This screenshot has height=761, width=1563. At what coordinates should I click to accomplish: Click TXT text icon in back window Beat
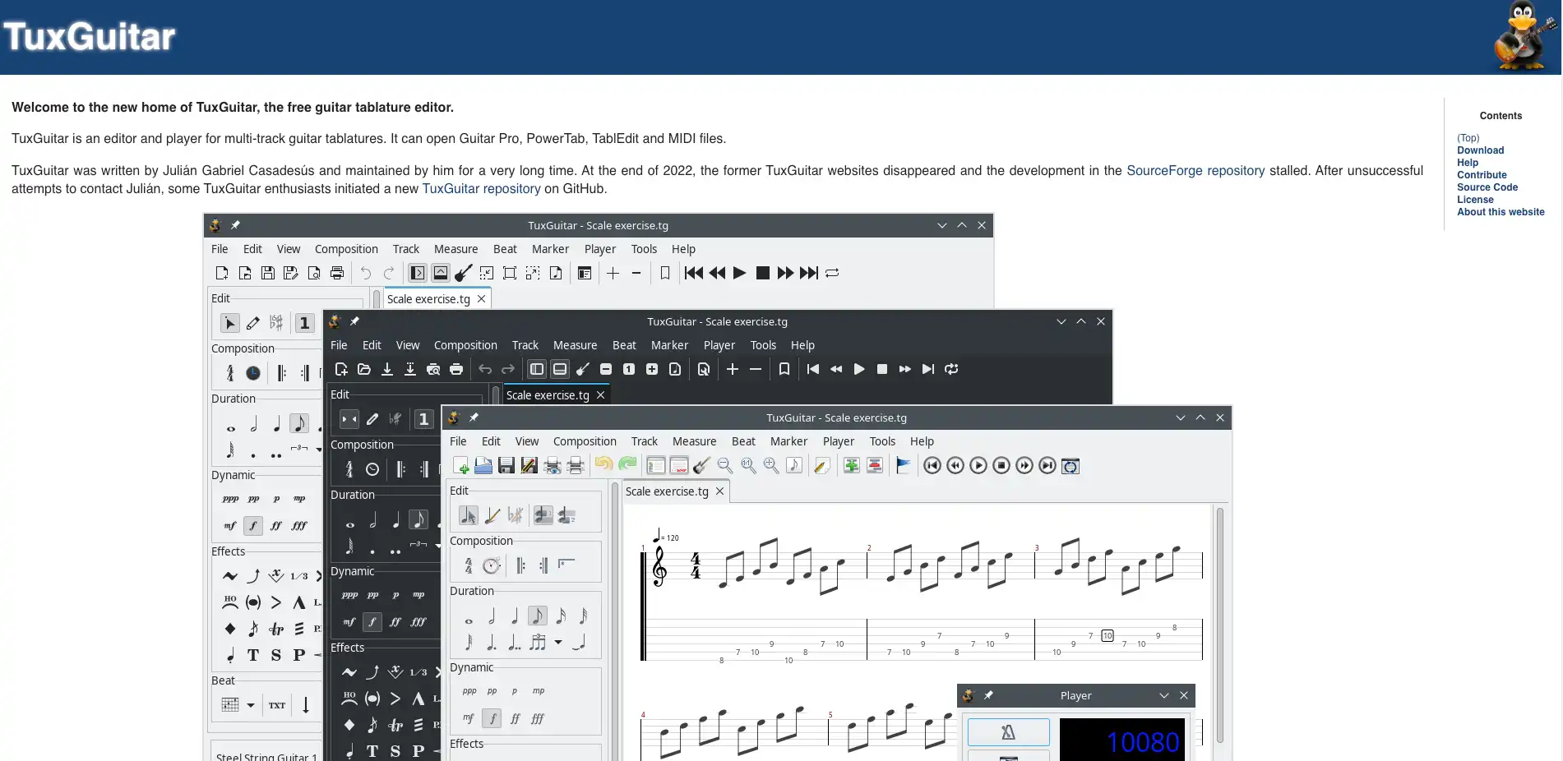[277, 705]
